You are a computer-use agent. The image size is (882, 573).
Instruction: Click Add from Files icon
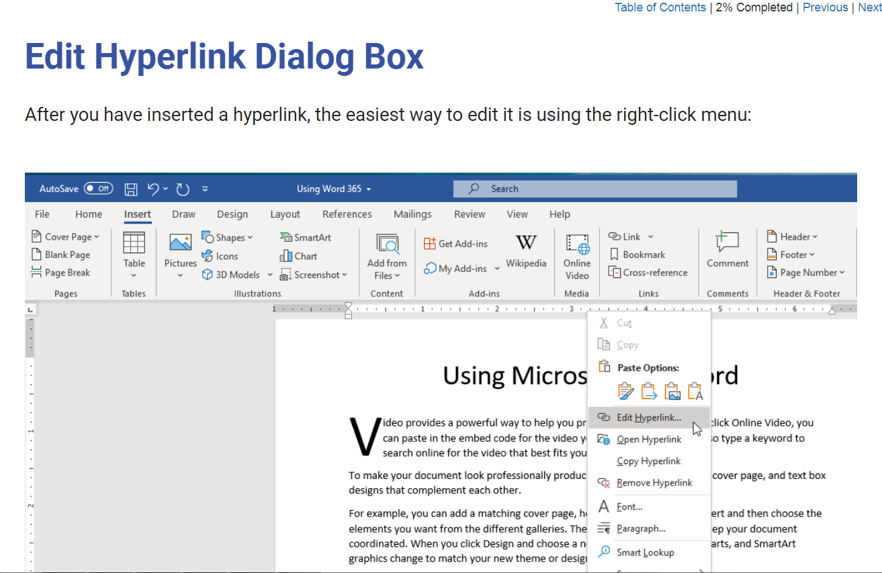coord(388,245)
